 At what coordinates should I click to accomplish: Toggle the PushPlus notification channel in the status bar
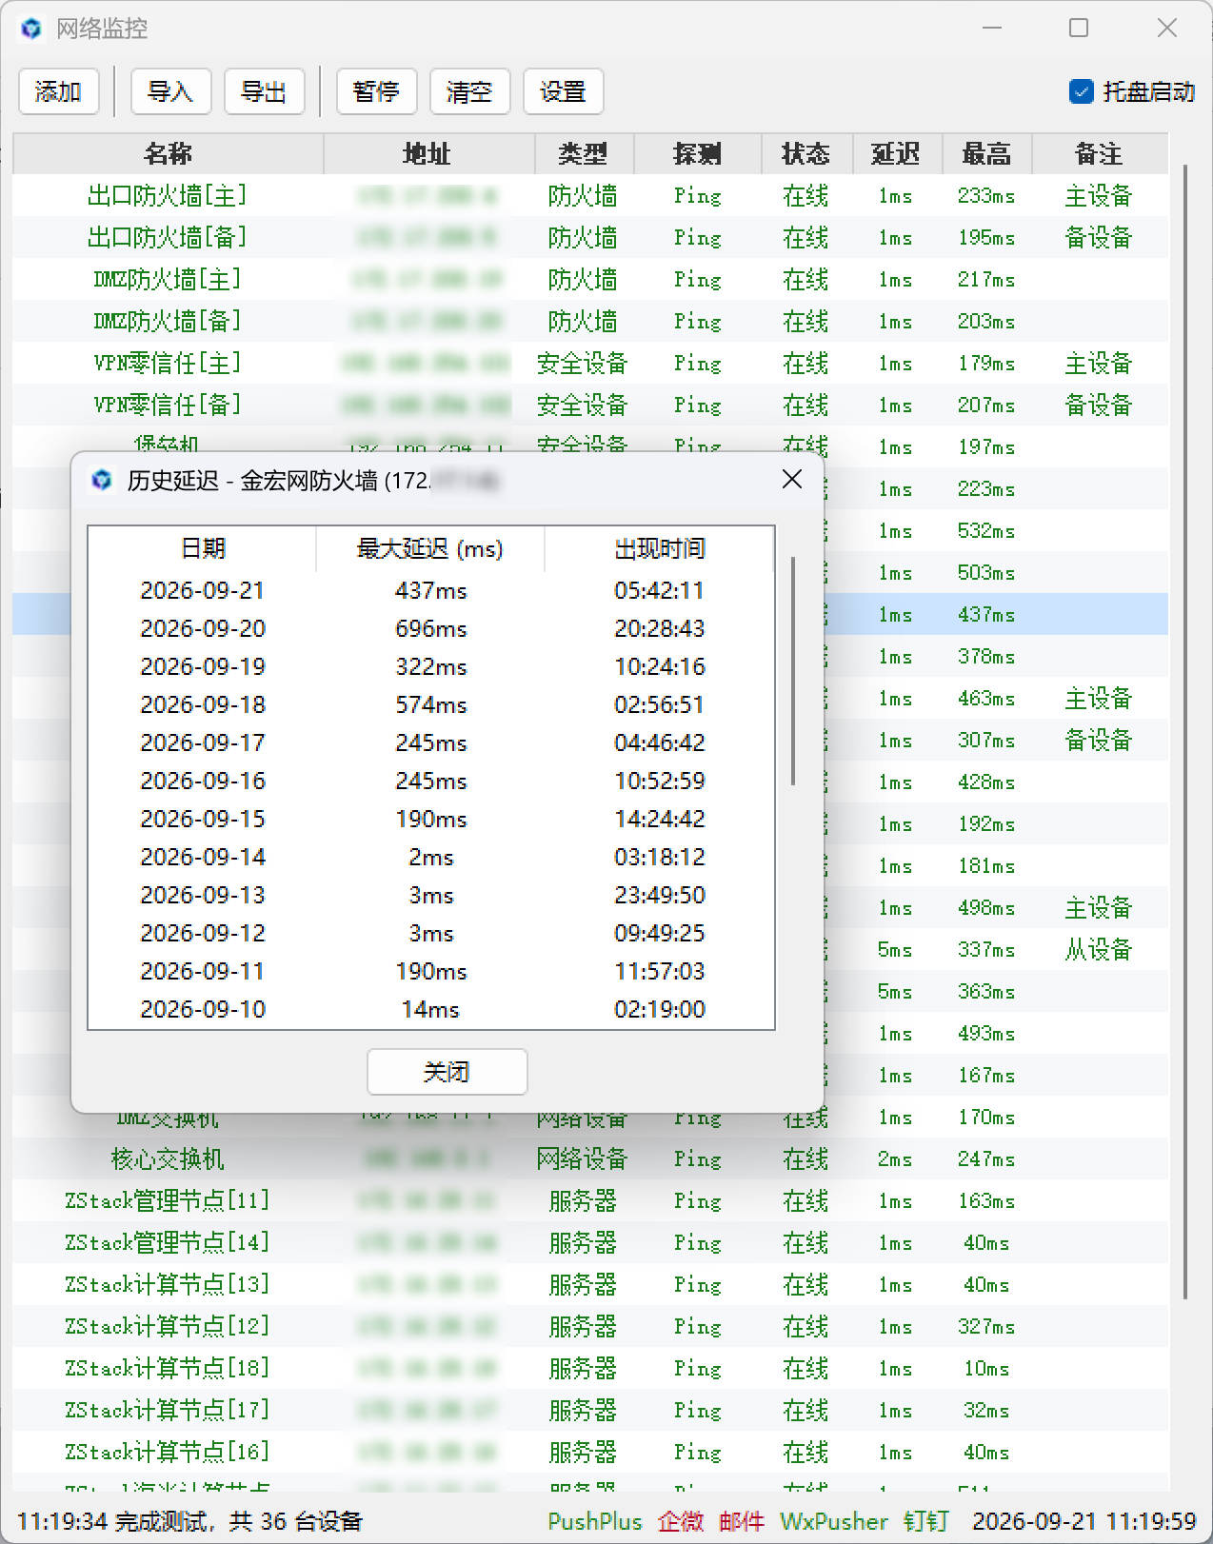[x=595, y=1521]
